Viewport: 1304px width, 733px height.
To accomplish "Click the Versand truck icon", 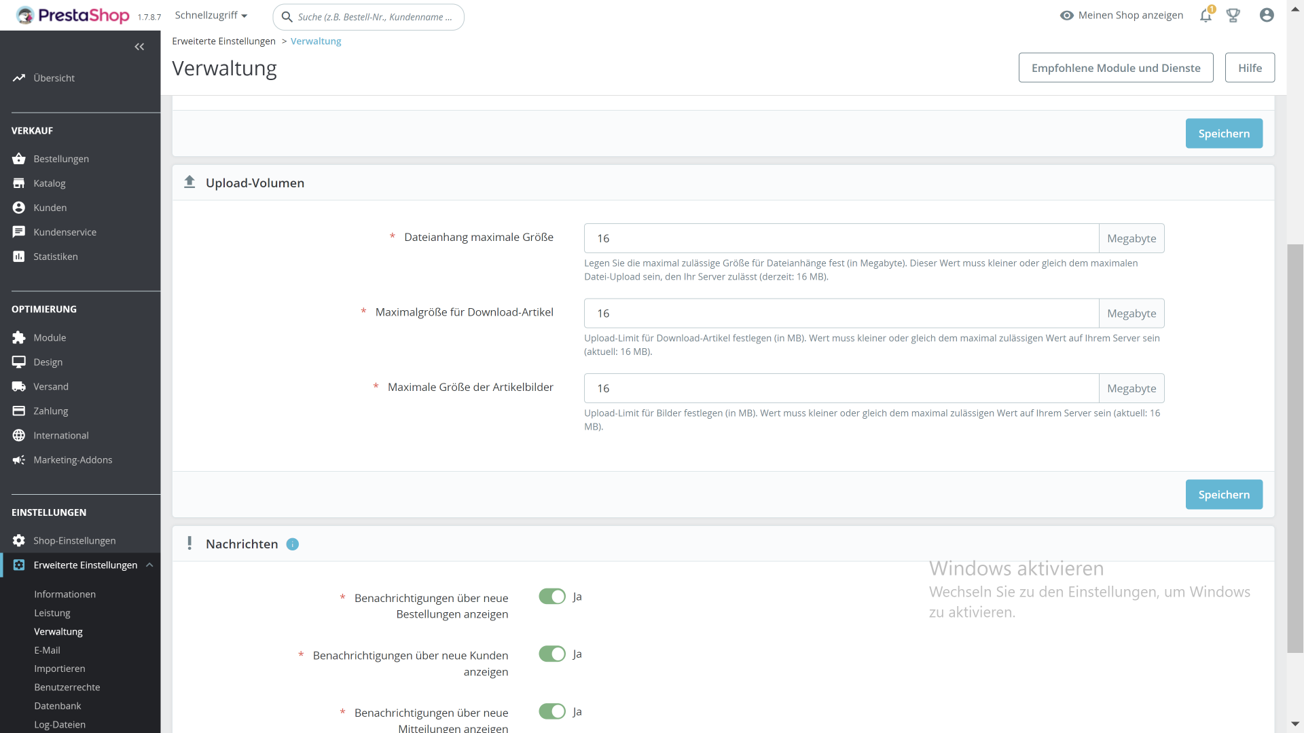I will pyautogui.click(x=19, y=387).
